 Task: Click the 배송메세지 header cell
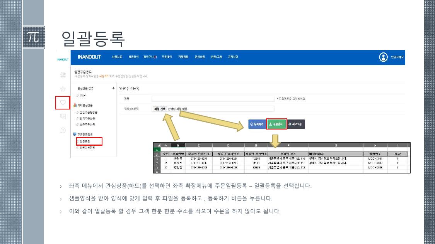tap(336, 154)
